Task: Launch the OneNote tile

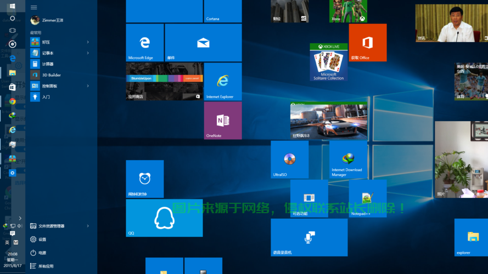Action: tap(223, 121)
